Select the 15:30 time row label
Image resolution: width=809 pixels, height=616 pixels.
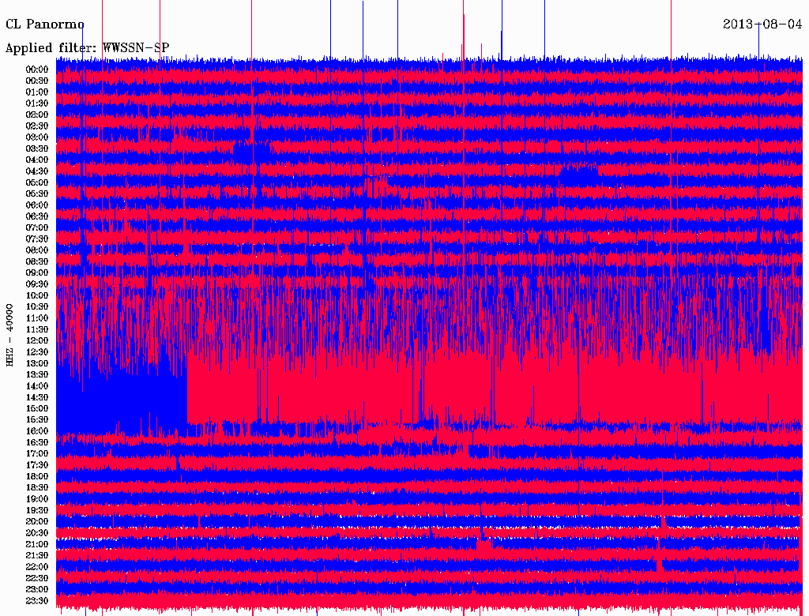click(x=37, y=420)
